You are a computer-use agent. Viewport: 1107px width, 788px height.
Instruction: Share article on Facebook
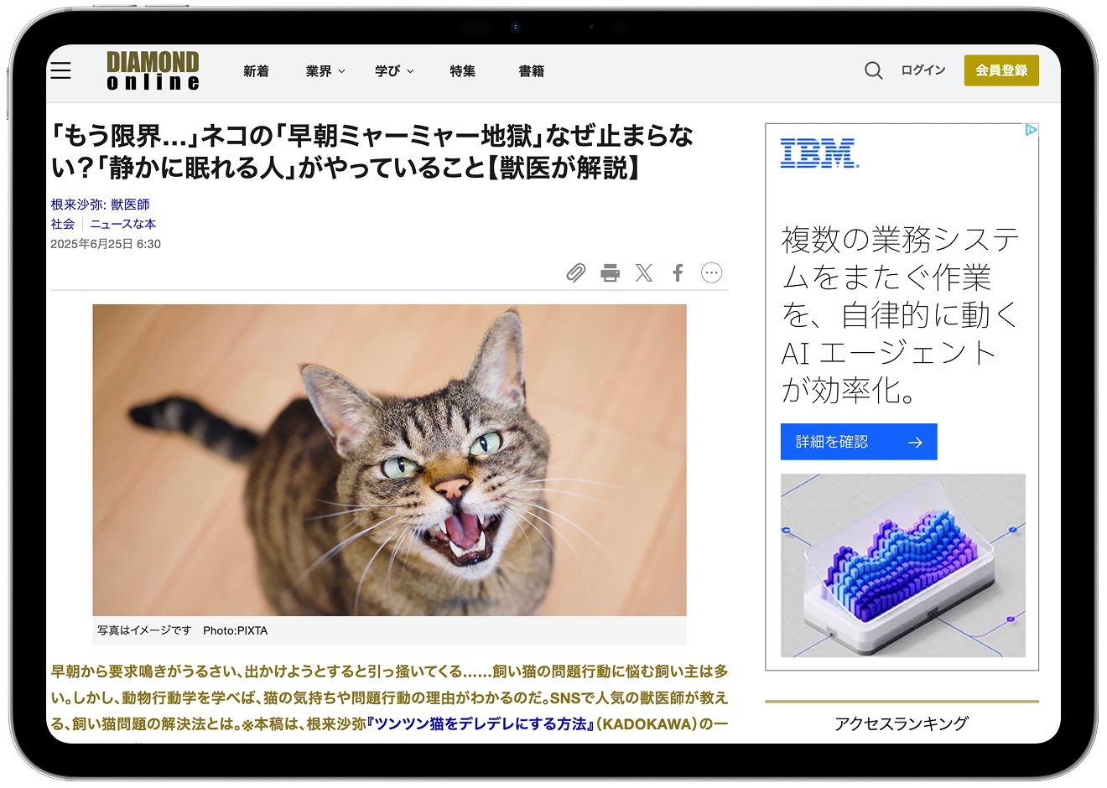(678, 272)
